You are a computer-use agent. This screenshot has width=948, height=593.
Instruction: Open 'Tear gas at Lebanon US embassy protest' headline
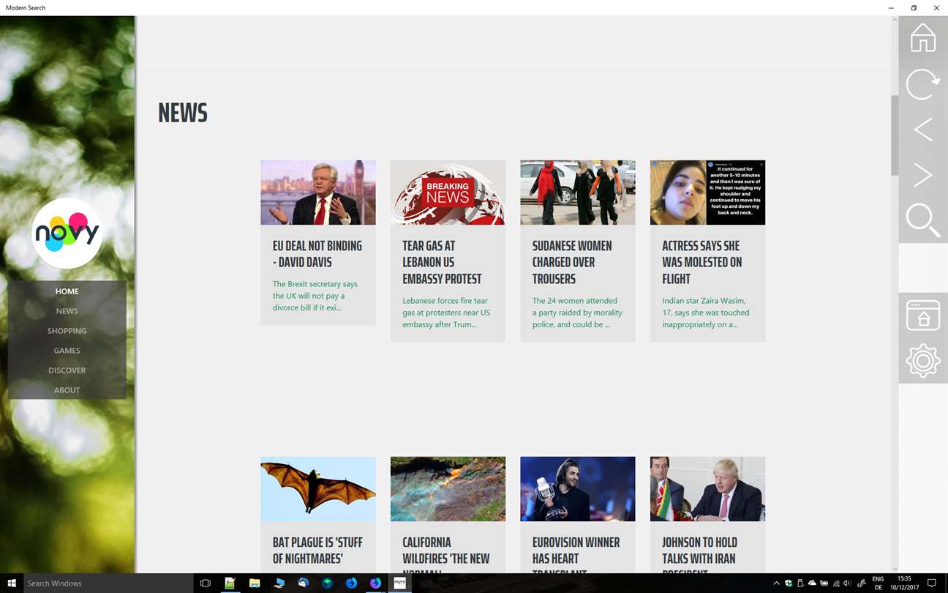[x=442, y=262]
